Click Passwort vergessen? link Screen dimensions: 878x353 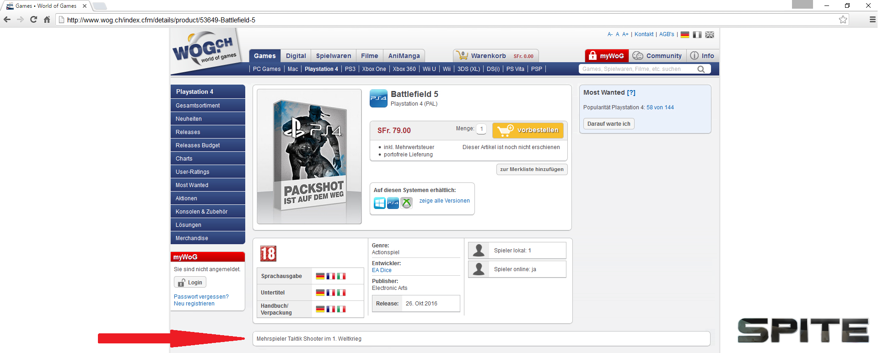pos(201,297)
